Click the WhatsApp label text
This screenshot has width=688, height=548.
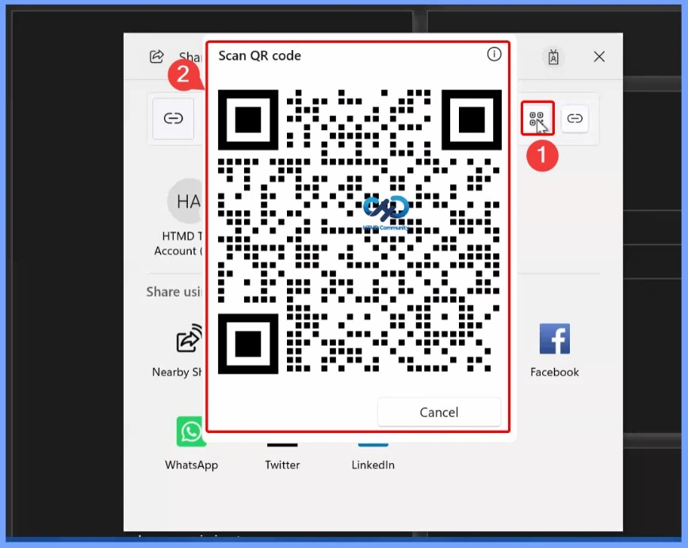(x=191, y=465)
